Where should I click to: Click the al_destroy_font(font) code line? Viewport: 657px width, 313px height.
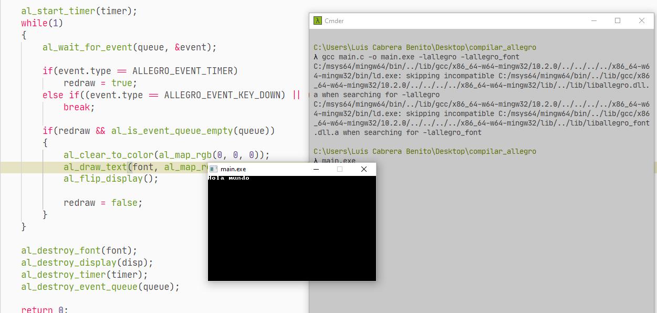tap(79, 251)
